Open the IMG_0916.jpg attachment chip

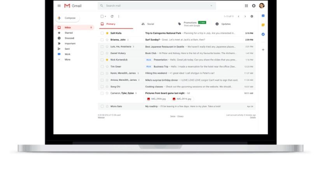click(x=182, y=99)
